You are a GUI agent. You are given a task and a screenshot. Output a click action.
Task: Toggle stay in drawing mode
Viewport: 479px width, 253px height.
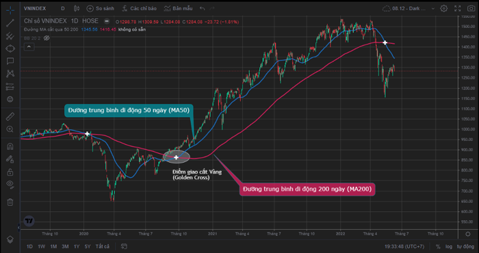[10, 159]
